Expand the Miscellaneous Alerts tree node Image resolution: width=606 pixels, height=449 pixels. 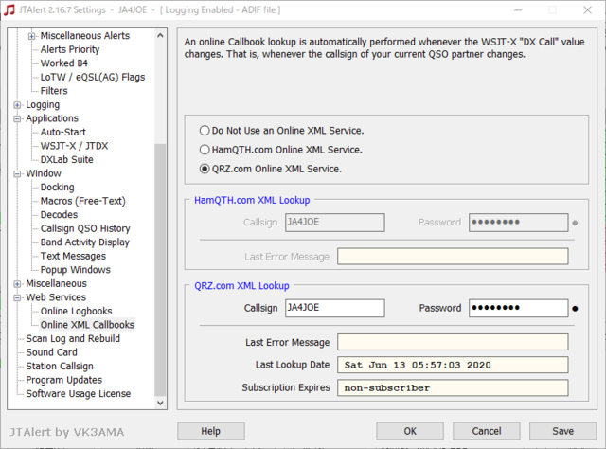(31, 36)
